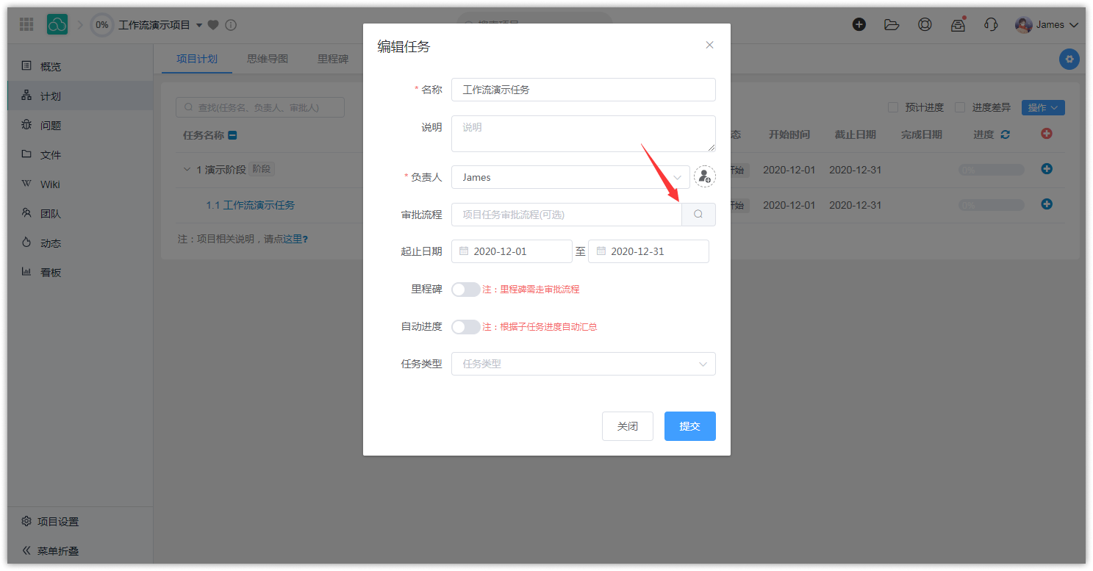Click the 关闭 button in dialog
Image resolution: width=1093 pixels, height=571 pixels.
(x=627, y=426)
